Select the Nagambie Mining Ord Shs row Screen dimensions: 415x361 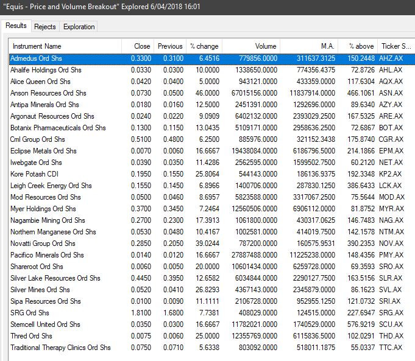click(212, 220)
